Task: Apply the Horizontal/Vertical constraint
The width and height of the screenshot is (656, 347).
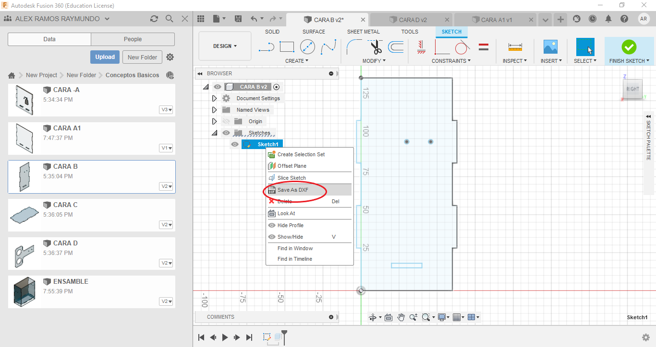Action: [x=421, y=47]
